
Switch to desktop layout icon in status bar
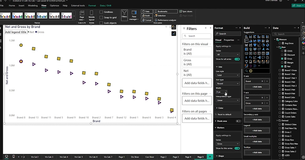pyautogui.click(x=7, y=156)
